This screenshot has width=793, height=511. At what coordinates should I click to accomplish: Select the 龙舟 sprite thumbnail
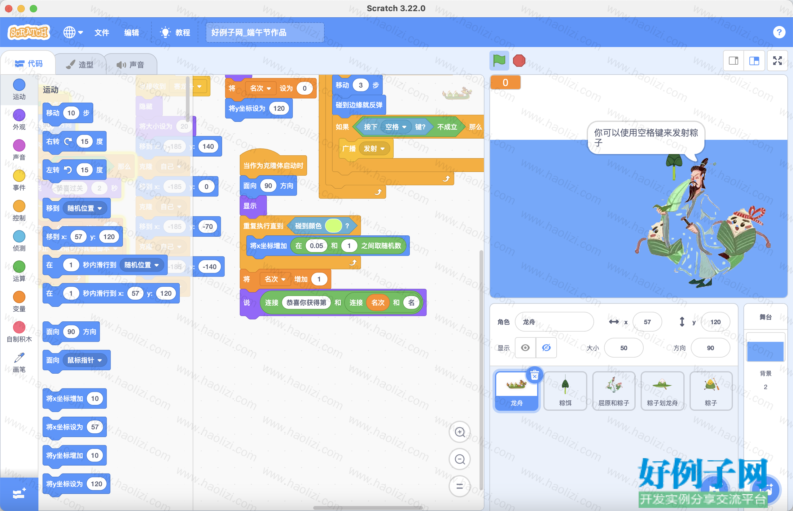pos(516,391)
